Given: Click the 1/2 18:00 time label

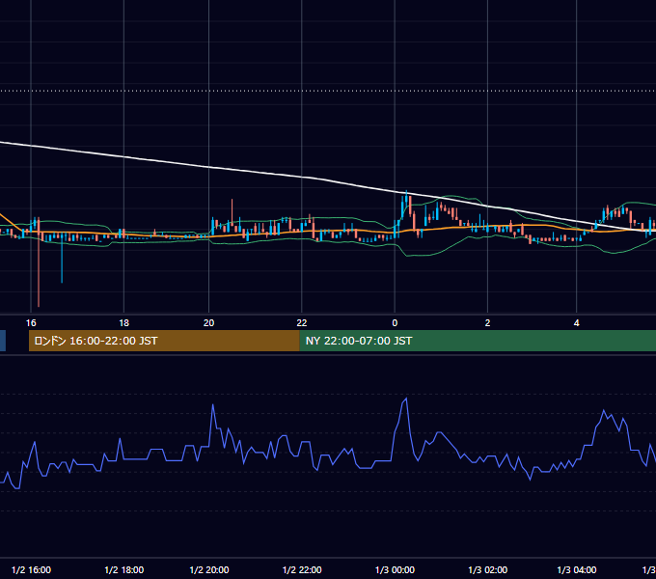Looking at the screenshot, I should pos(123,569).
